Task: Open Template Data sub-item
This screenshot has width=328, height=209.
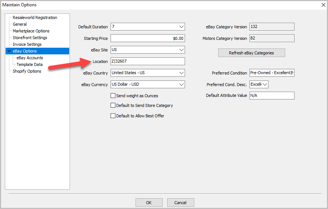Action: (29, 64)
